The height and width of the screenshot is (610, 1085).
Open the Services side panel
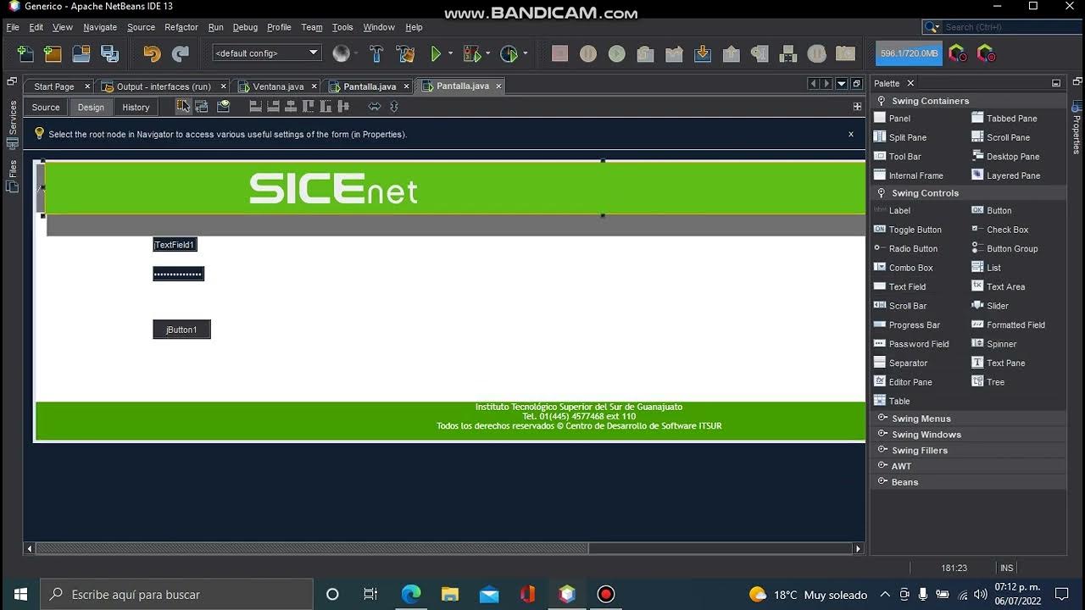tap(12, 125)
